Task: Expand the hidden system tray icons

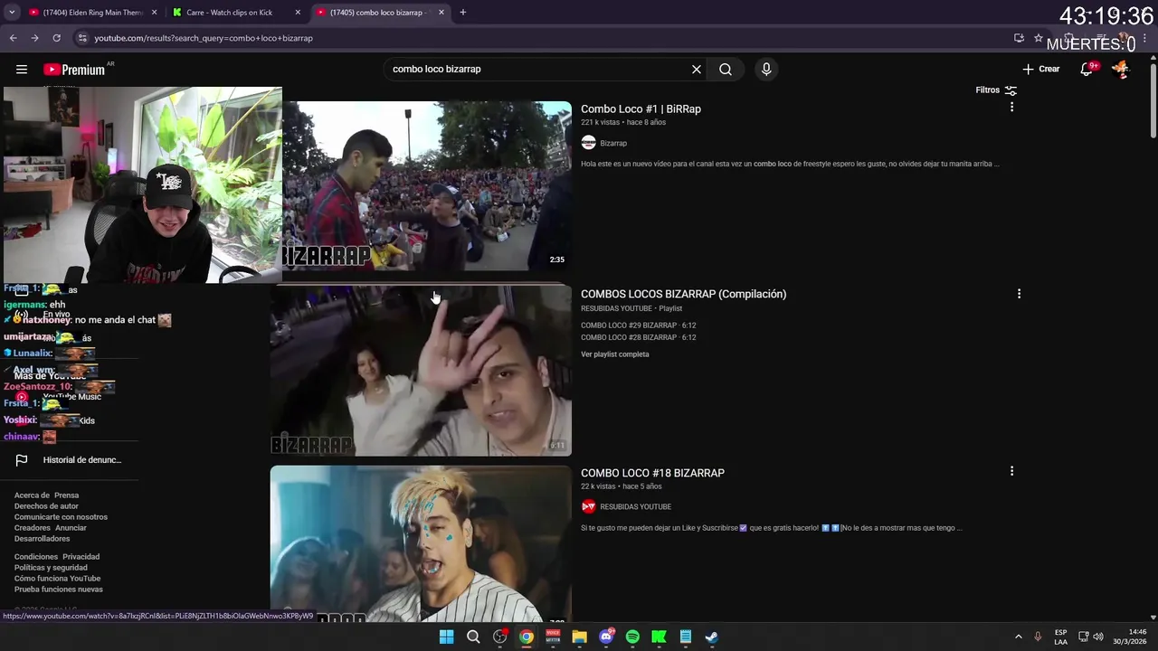Action: tap(1018, 637)
